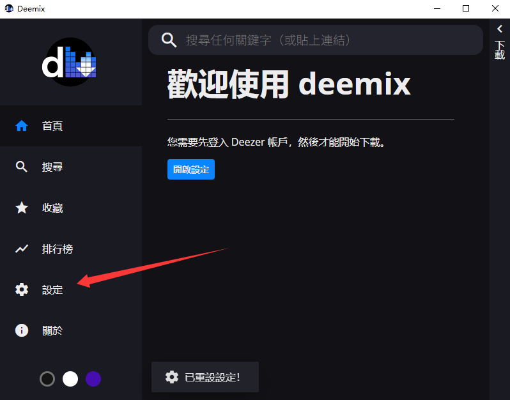Select the purple theme swatch
The image size is (510, 400).
tap(93, 379)
